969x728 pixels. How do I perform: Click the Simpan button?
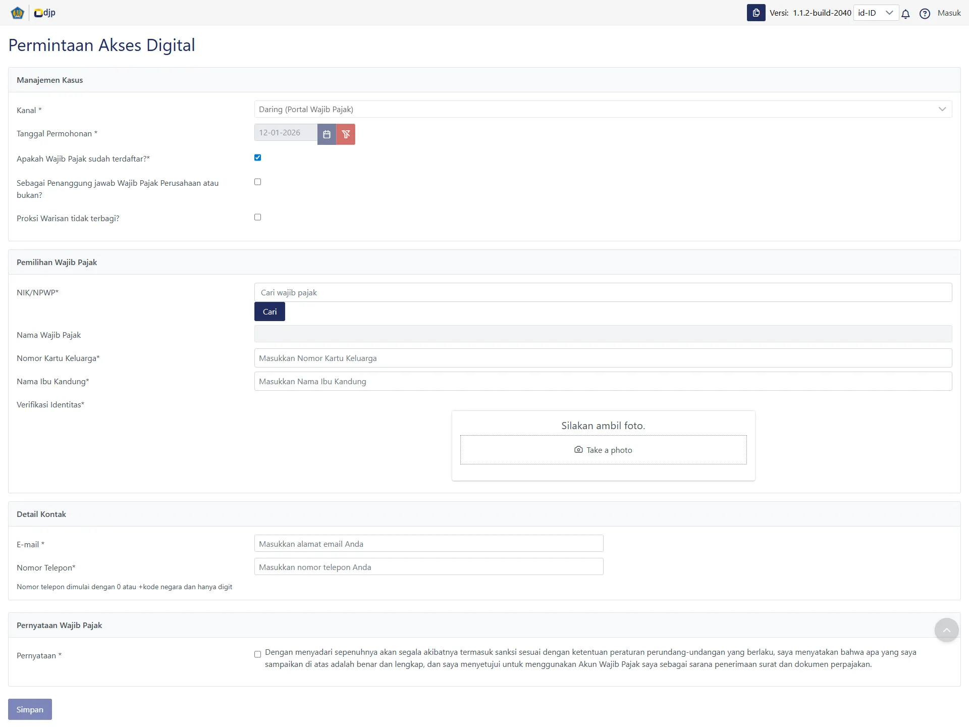click(x=30, y=709)
